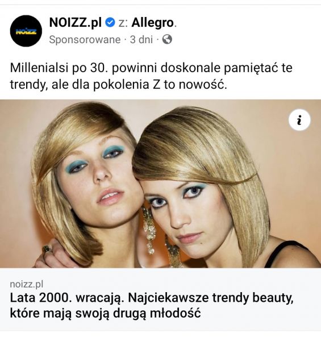Click the headline line "które mają swoją drugą młodość"
The height and width of the screenshot is (341, 321).
pyautogui.click(x=105, y=313)
